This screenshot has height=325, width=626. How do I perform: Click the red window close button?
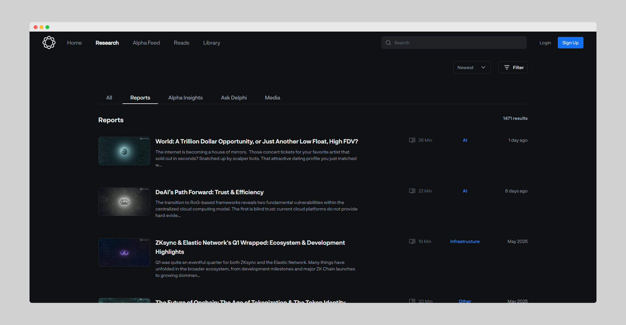click(x=35, y=27)
